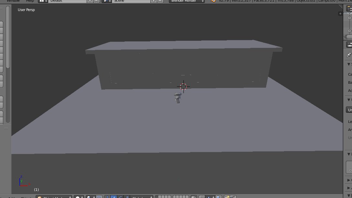Toggle lock camera and layers to scene
This screenshot has width=352, height=198.
pyautogui.click(x=194, y=197)
